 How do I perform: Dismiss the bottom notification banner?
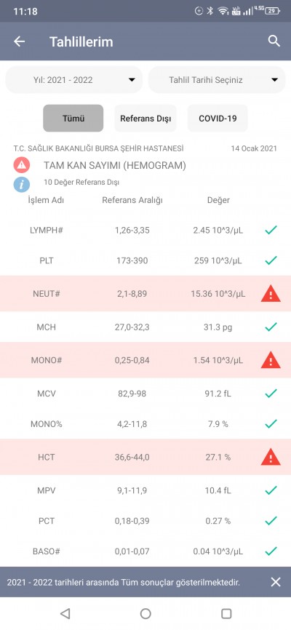[276, 582]
